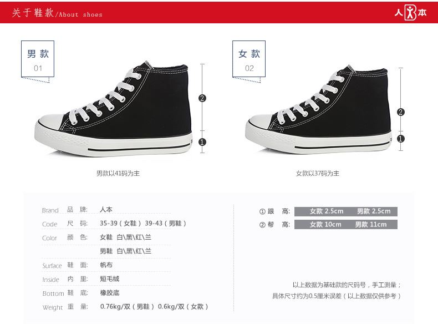The height and width of the screenshot is (329, 438).
Task: Select the 男款 01 label box
Action: [38, 59]
